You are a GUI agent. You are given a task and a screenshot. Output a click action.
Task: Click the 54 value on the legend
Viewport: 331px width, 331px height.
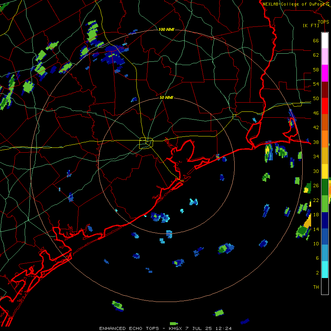[x=316, y=84]
